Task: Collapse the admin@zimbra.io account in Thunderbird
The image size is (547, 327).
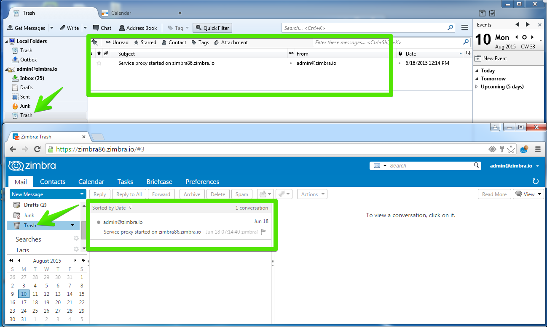Action: pyautogui.click(x=6, y=69)
